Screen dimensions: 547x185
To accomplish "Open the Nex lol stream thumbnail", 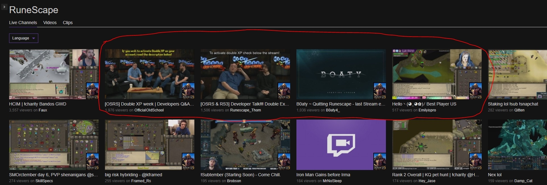I will tap(517, 145).
